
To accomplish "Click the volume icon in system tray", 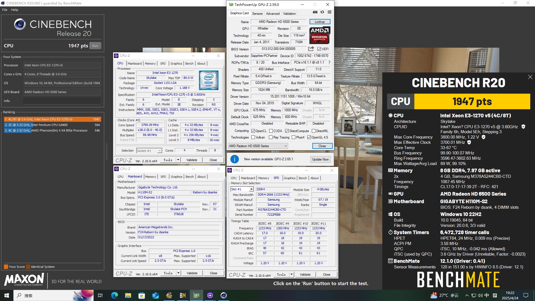I will (480, 295).
